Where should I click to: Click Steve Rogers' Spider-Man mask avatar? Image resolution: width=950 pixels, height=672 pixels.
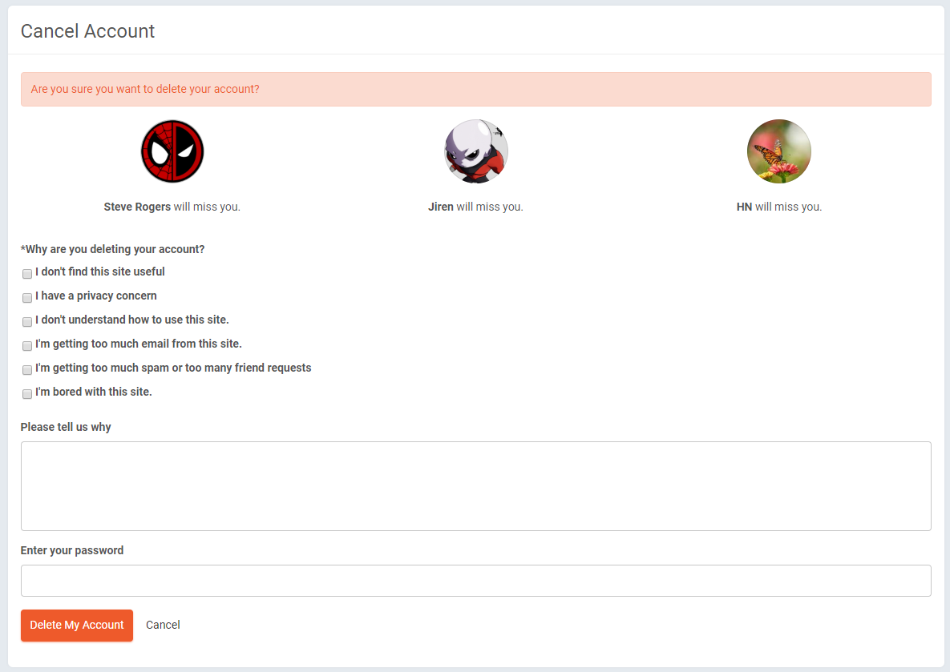(172, 151)
